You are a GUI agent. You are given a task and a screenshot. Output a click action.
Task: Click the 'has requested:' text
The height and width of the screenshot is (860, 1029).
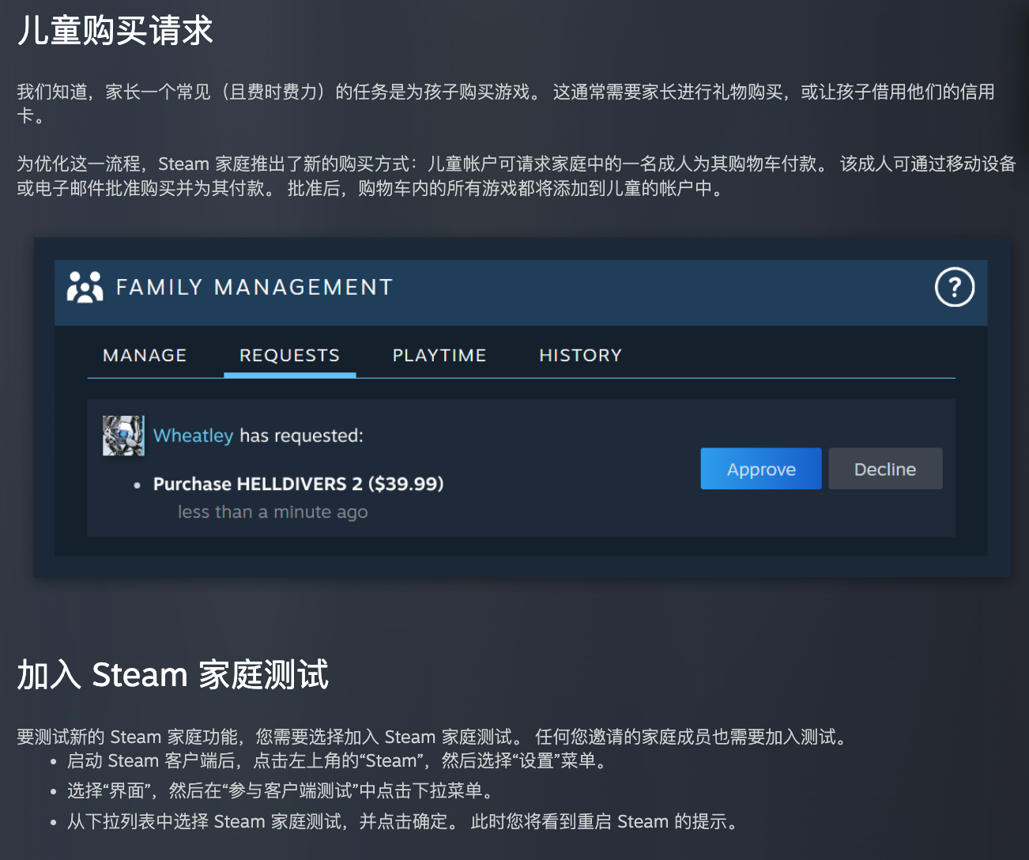pyautogui.click(x=302, y=436)
